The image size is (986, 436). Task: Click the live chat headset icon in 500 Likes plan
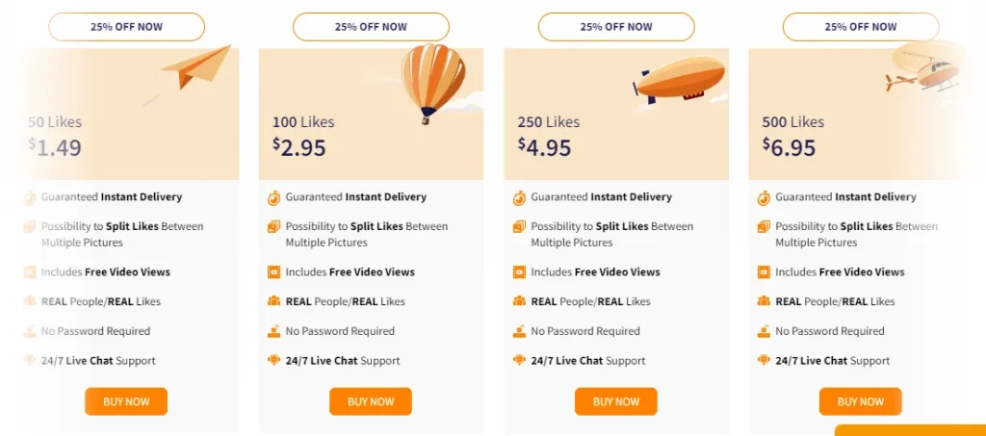tap(764, 361)
